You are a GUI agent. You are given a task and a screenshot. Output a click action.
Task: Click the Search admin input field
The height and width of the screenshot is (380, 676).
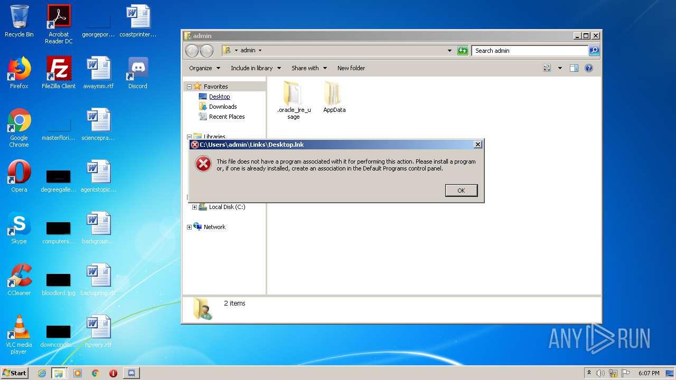[530, 51]
